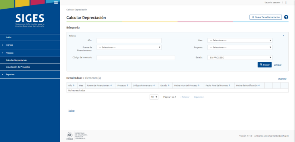This screenshot has height=142, width=295.
Task: Open the Proyecto dropdown
Action: point(240,48)
